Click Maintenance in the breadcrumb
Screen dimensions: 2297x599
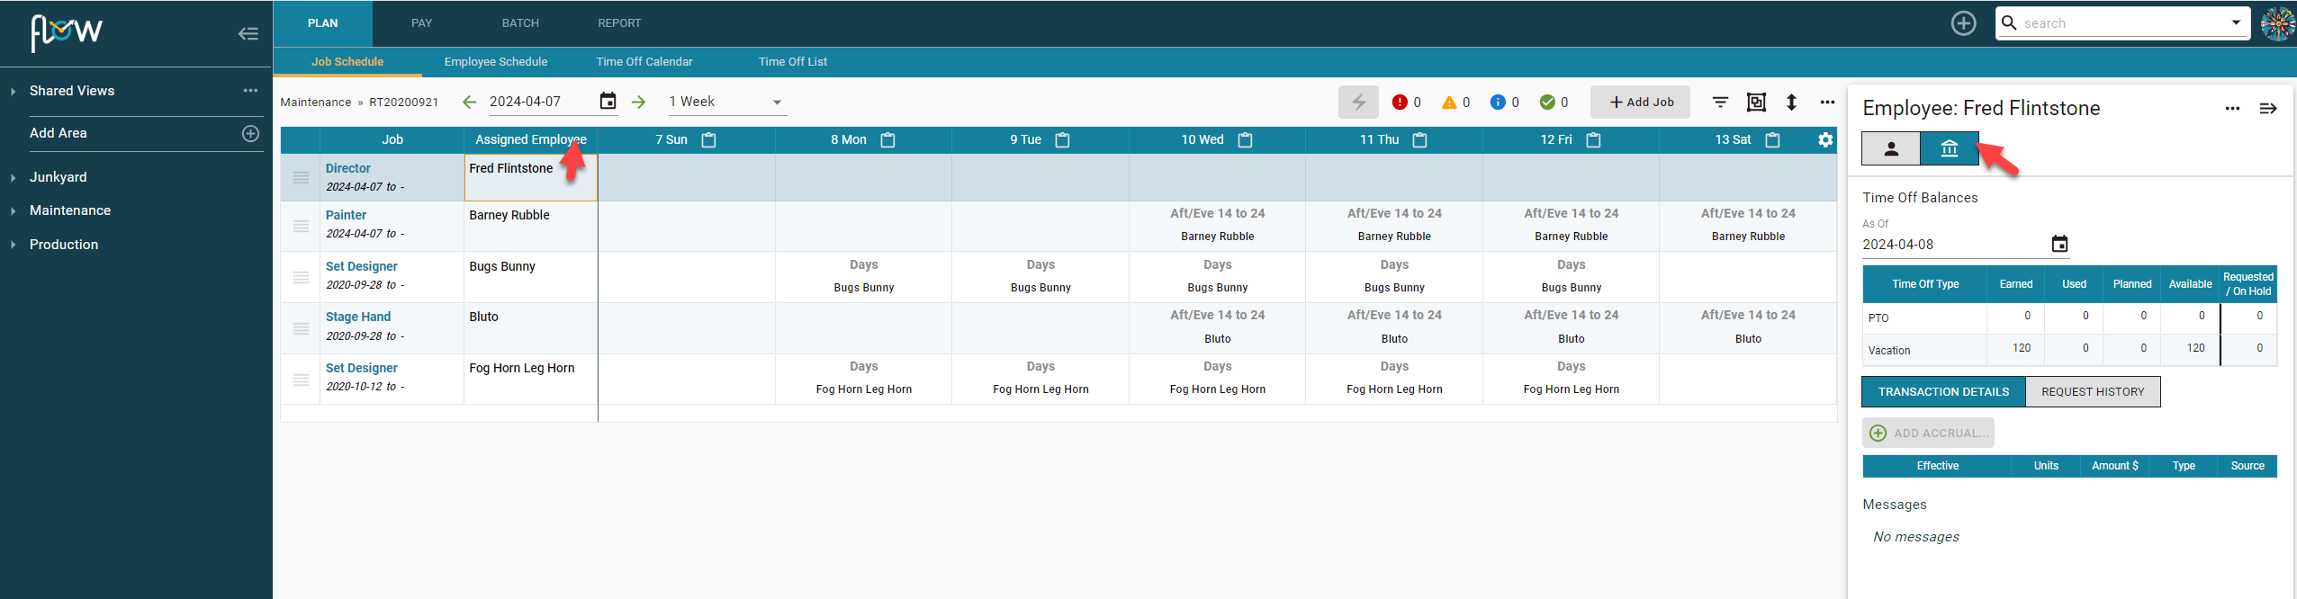tap(316, 103)
